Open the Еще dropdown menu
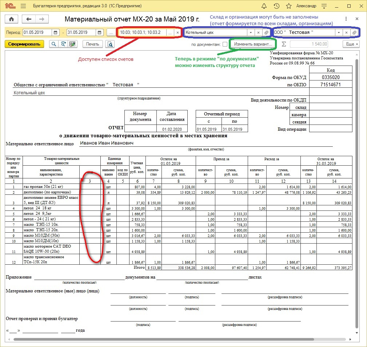The height and width of the screenshot is (347, 367). click(351, 44)
